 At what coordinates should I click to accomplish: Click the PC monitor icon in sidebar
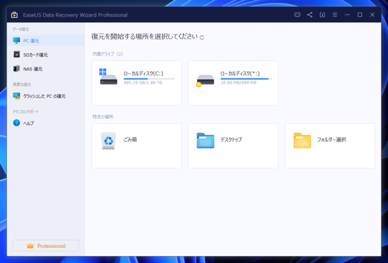[x=16, y=41]
